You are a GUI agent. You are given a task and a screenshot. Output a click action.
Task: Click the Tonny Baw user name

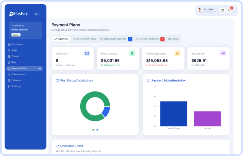pos(208,9)
